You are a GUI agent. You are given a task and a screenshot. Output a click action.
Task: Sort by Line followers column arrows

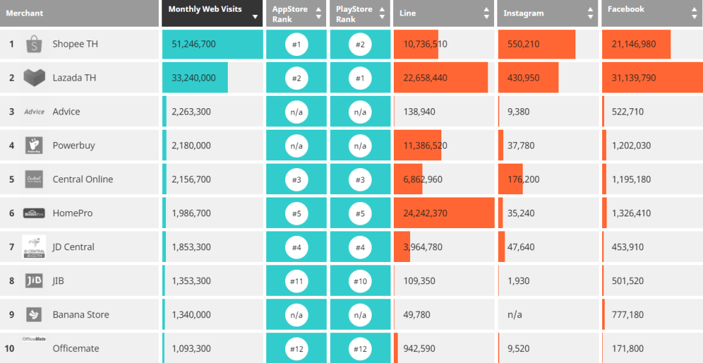pos(486,13)
